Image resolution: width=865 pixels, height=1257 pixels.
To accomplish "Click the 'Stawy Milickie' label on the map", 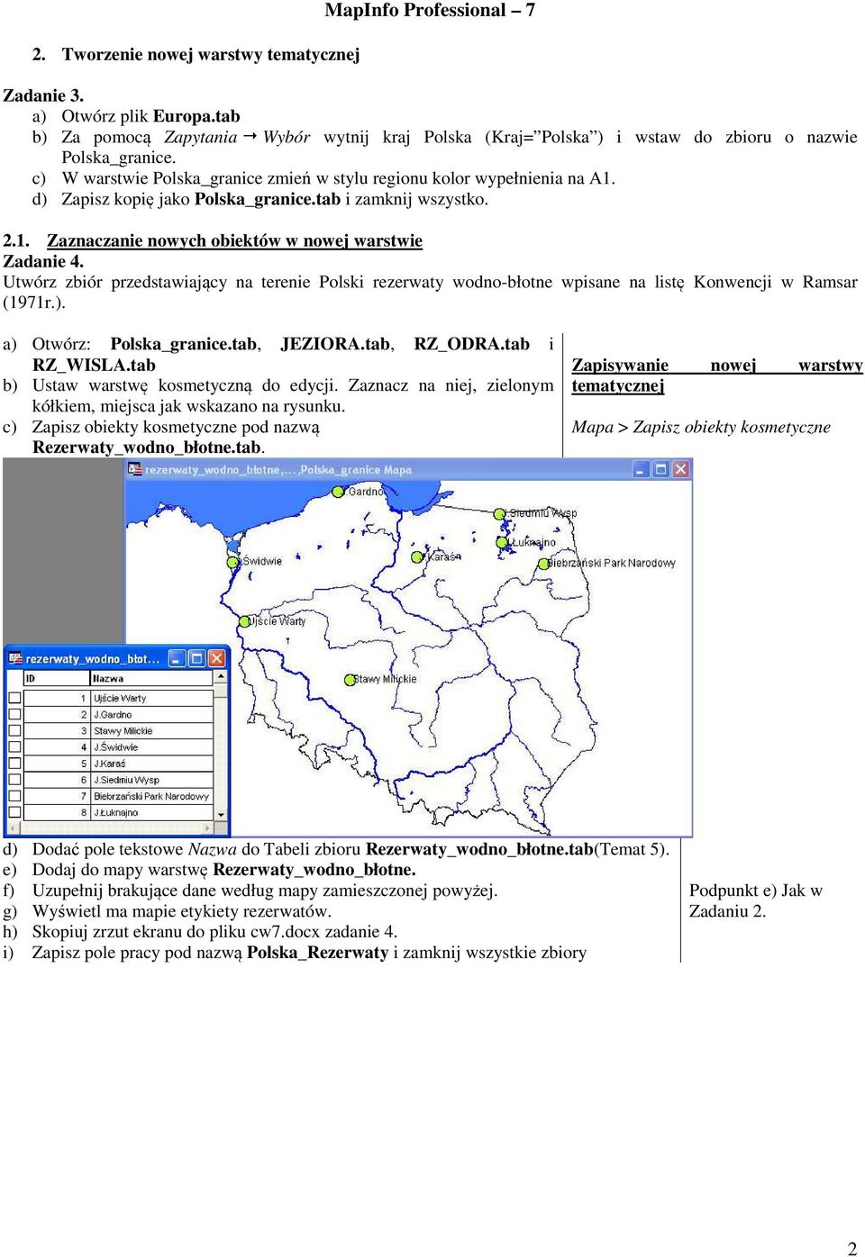I will (385, 679).
